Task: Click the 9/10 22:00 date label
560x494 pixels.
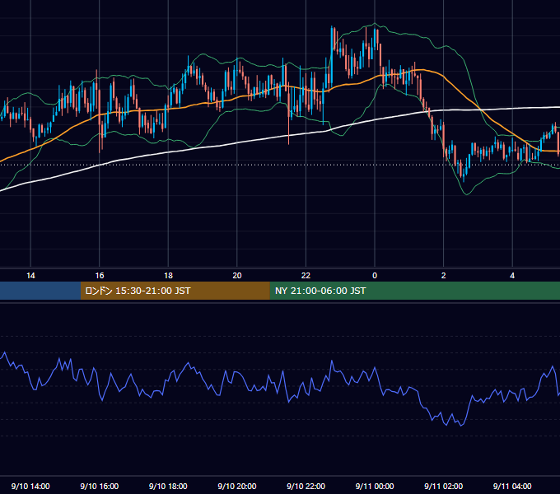Action: (306, 486)
